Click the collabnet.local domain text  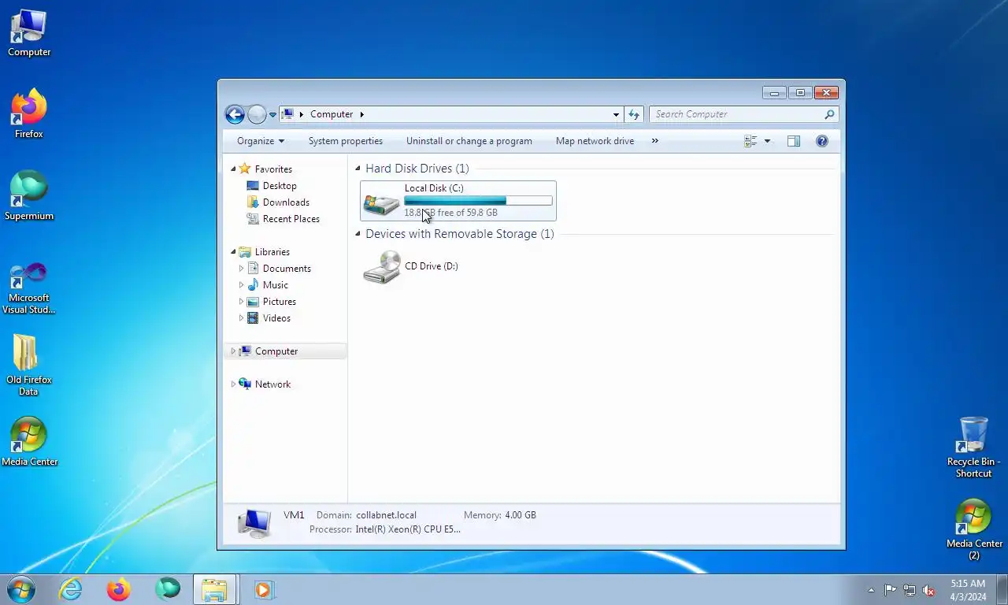(x=386, y=515)
